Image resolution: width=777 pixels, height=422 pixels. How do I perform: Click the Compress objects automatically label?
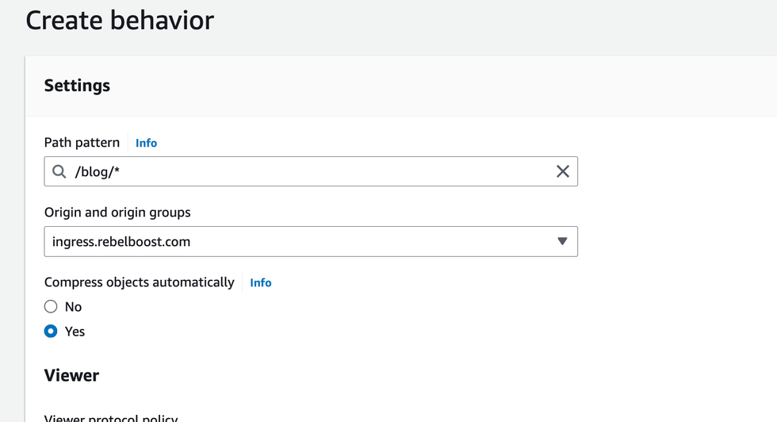[140, 282]
